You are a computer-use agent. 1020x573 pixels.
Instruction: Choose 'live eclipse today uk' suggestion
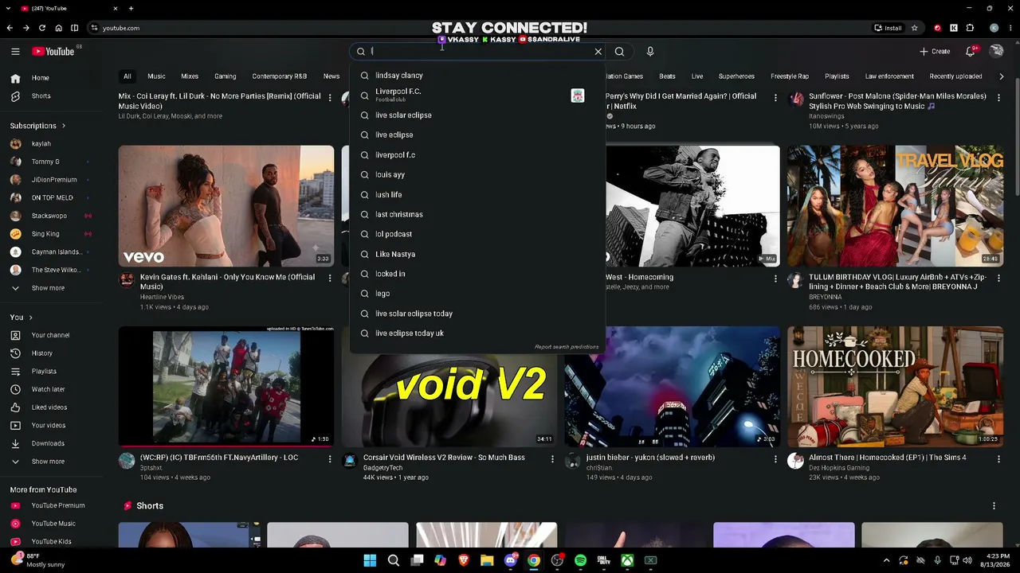tap(477, 333)
